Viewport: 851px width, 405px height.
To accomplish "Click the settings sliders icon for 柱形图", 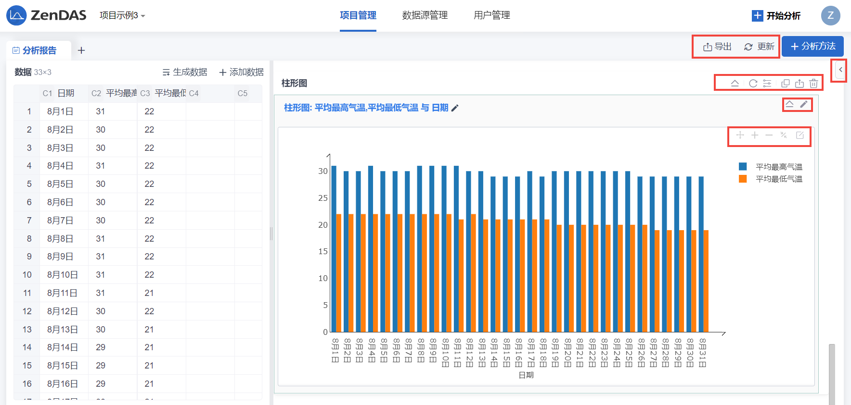I will pos(767,84).
